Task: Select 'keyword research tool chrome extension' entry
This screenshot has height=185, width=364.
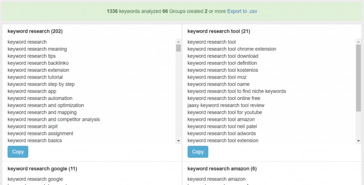Action: (x=232, y=49)
